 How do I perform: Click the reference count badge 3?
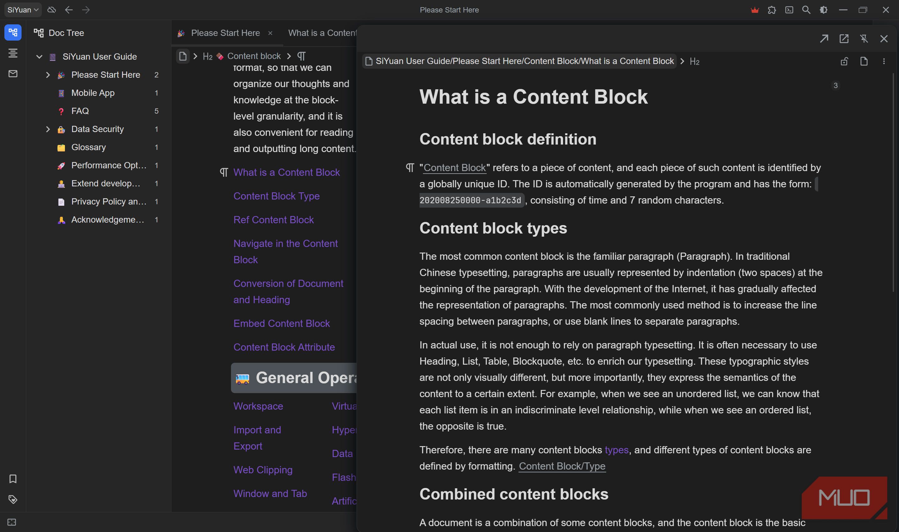coord(835,85)
